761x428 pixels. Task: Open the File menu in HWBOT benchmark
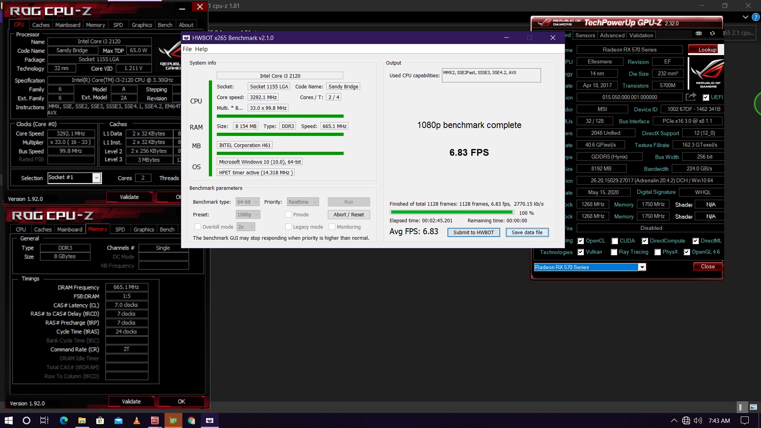point(187,49)
